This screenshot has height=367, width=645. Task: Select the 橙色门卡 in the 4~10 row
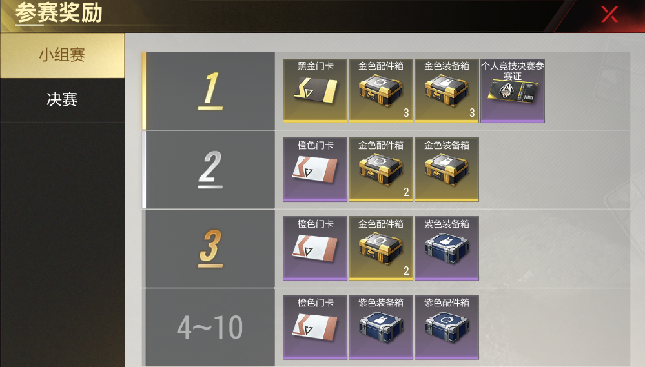(x=315, y=328)
